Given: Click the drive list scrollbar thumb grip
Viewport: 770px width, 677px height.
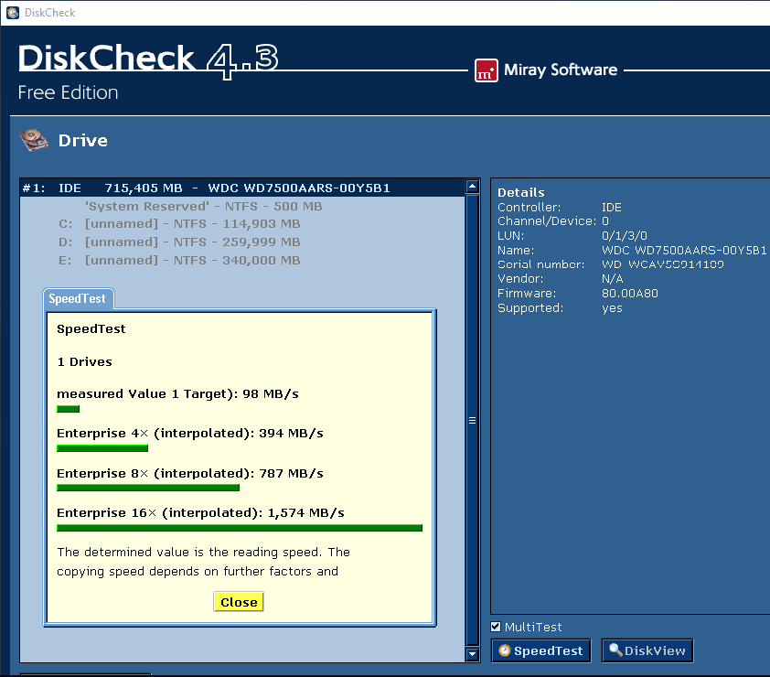Looking at the screenshot, I should tap(472, 421).
